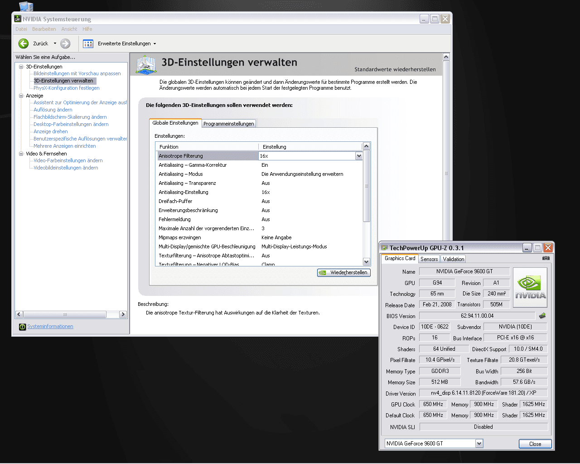Open Videobildeinstellungen ändern
This screenshot has width=580, height=464.
coord(66,168)
